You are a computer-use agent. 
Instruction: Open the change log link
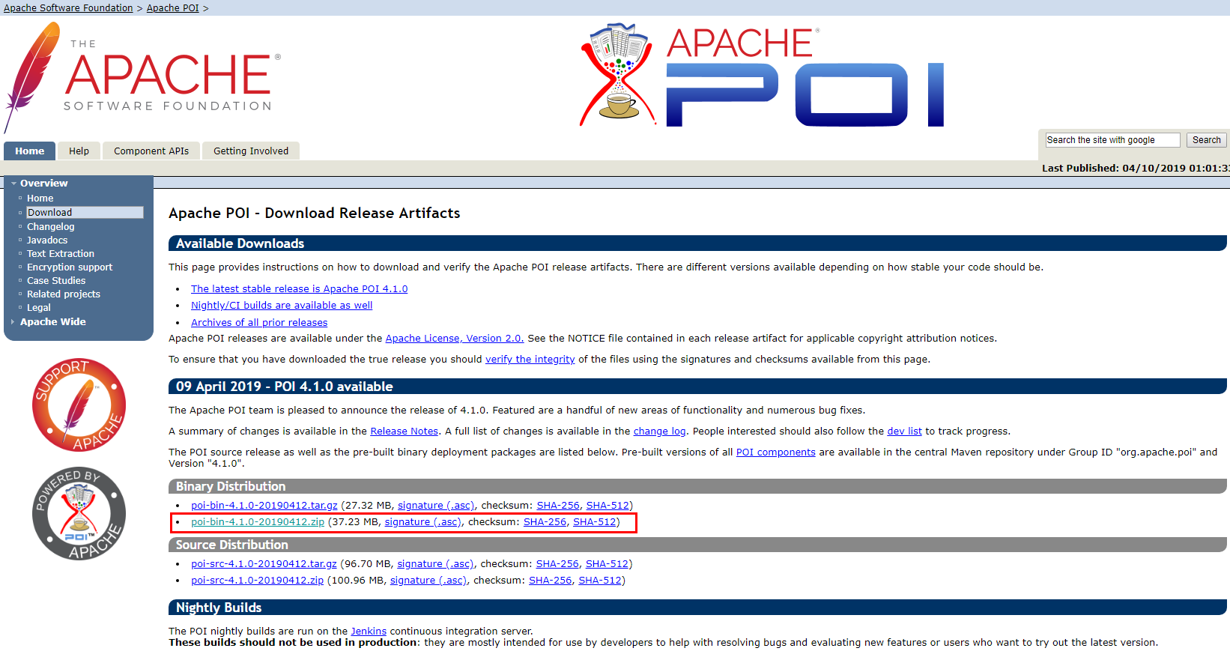click(660, 432)
